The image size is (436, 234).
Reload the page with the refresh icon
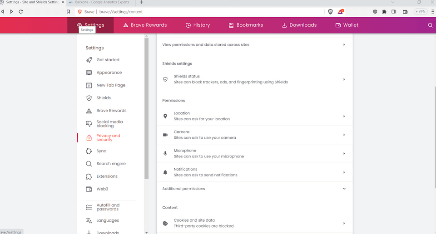coord(21,12)
